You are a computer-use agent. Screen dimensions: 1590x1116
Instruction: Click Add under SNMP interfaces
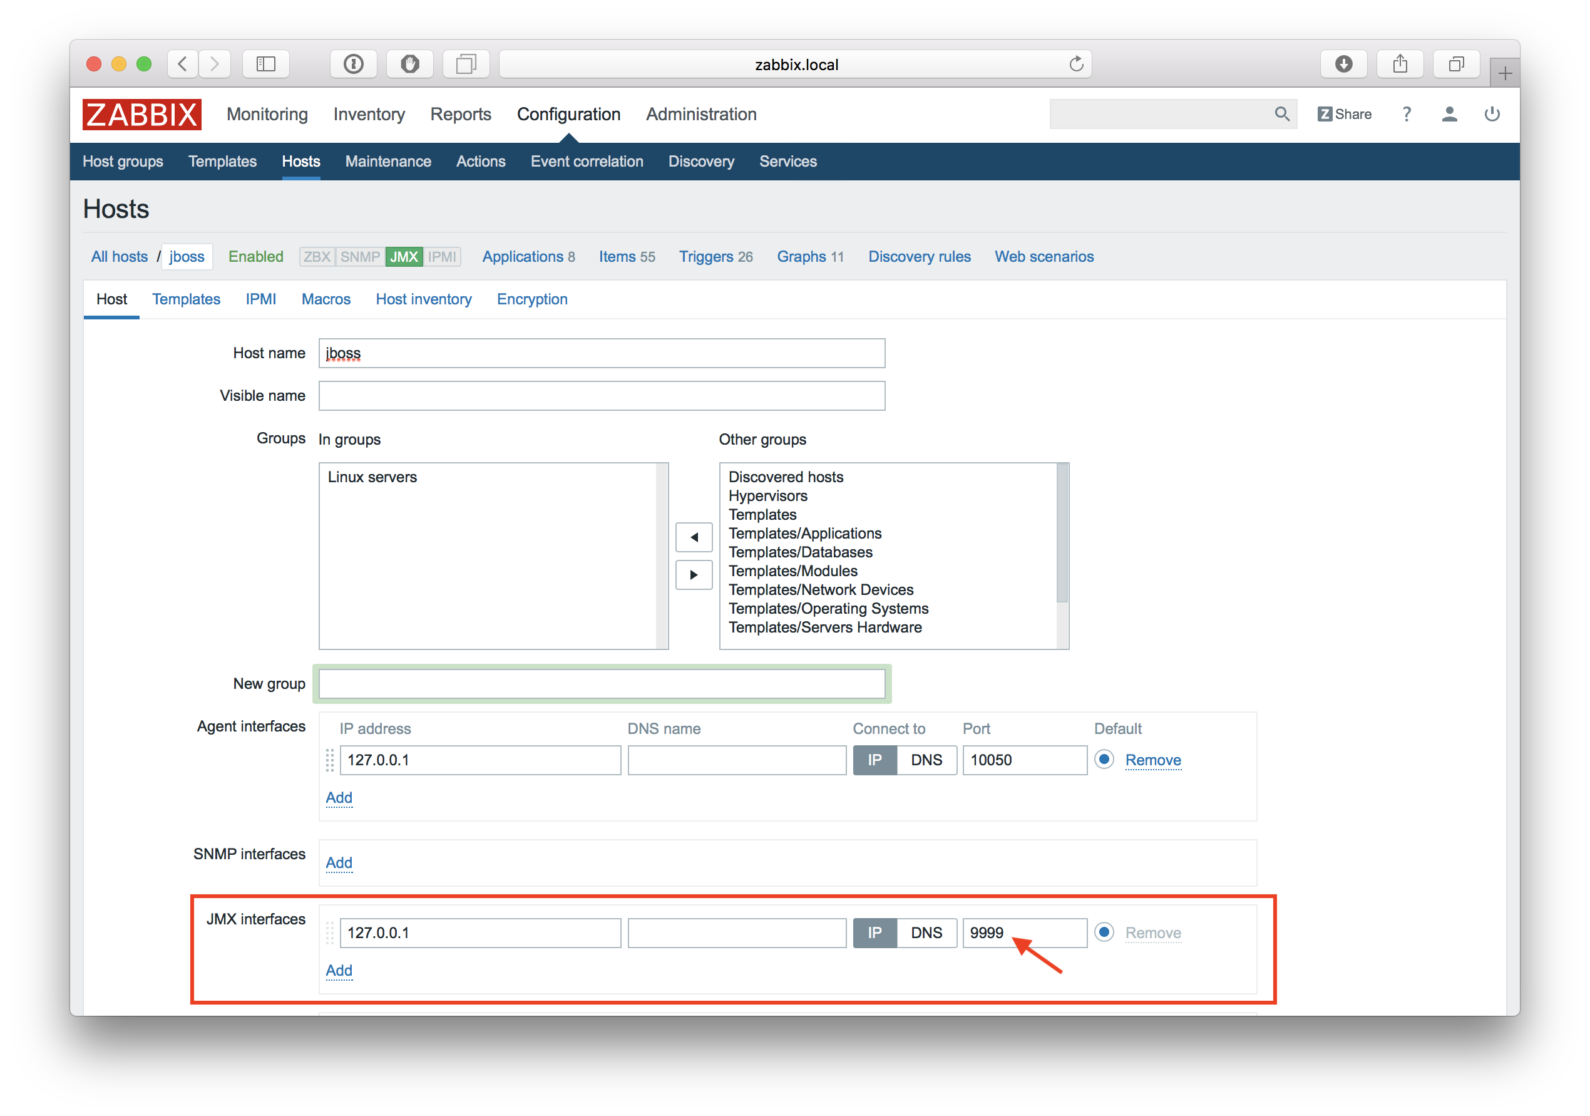(x=339, y=862)
